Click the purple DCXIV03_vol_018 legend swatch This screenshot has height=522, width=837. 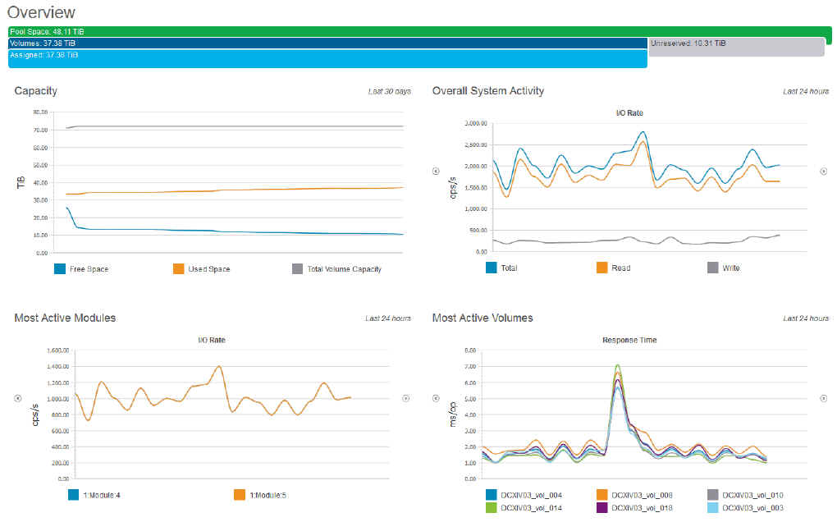(602, 508)
